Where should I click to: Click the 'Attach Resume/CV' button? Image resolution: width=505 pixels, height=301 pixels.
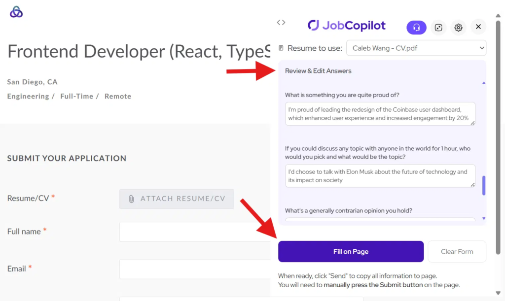(177, 199)
